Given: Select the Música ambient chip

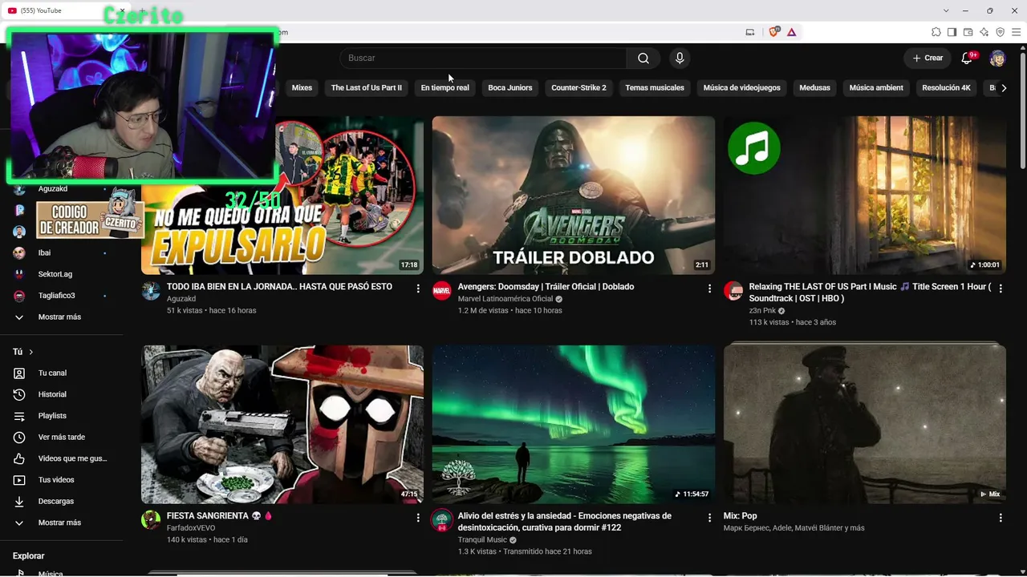Looking at the screenshot, I should (876, 88).
